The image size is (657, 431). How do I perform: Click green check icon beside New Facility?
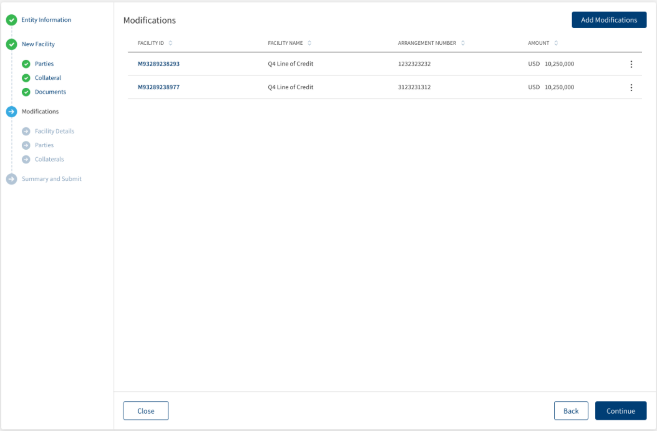[12, 44]
